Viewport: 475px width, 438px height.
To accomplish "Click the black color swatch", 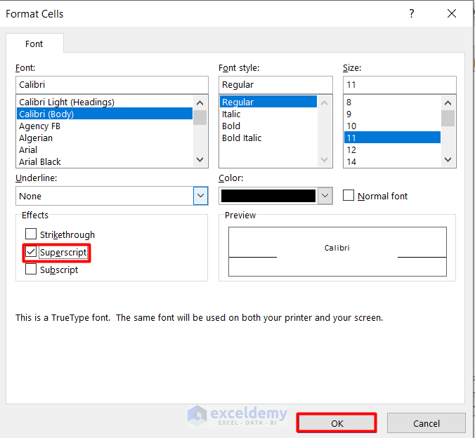I will click(x=268, y=196).
